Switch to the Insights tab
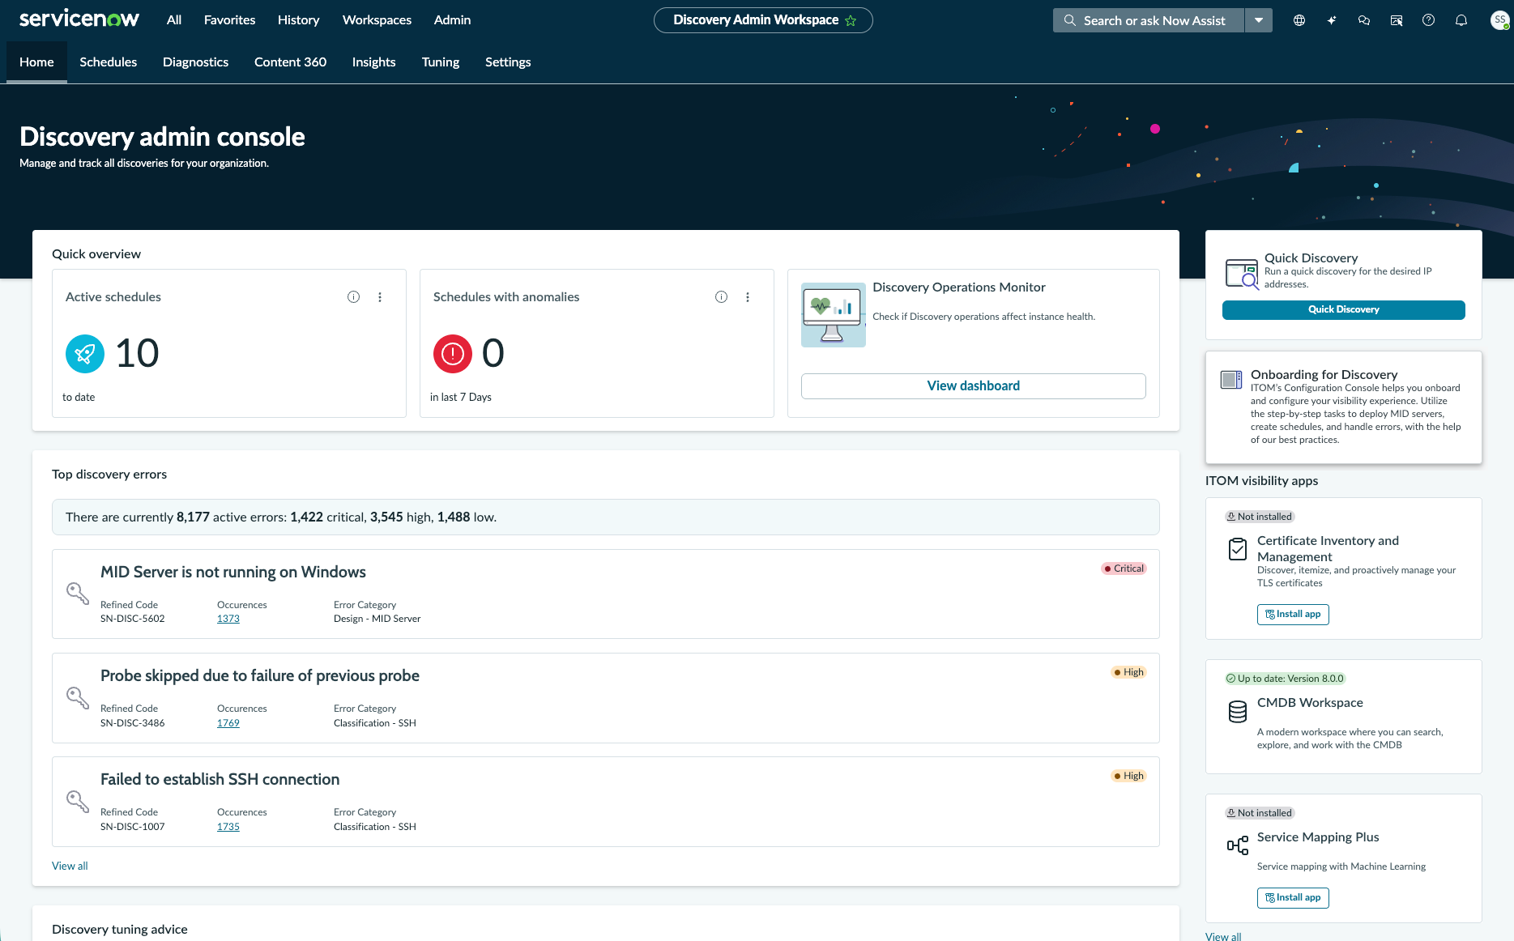1514x941 pixels. coord(373,62)
